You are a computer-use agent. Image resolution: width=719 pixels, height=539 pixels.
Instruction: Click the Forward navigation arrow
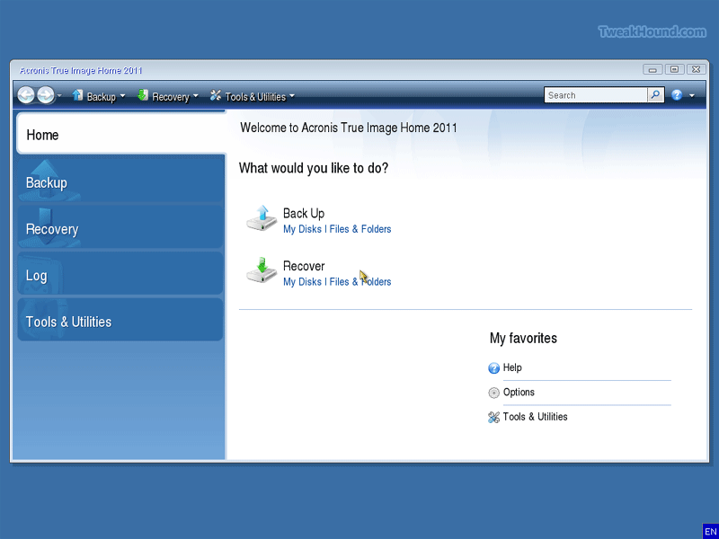[x=46, y=95]
